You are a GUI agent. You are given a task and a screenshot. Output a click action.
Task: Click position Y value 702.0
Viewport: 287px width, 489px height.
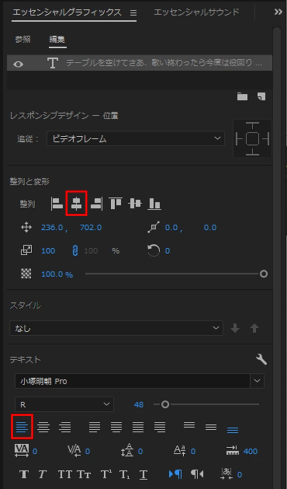click(90, 228)
